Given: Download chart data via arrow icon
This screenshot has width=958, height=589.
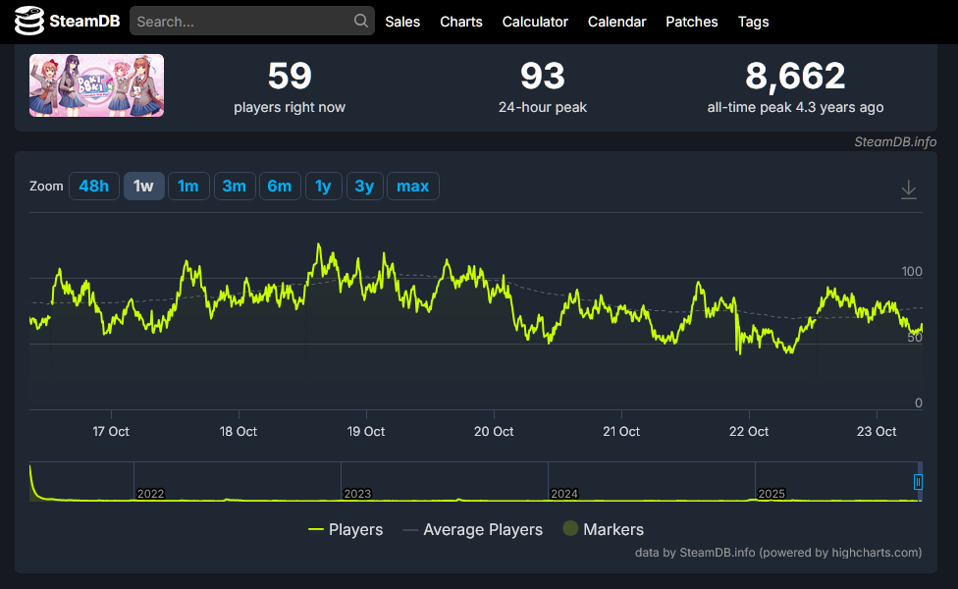Looking at the screenshot, I should pos(909,189).
